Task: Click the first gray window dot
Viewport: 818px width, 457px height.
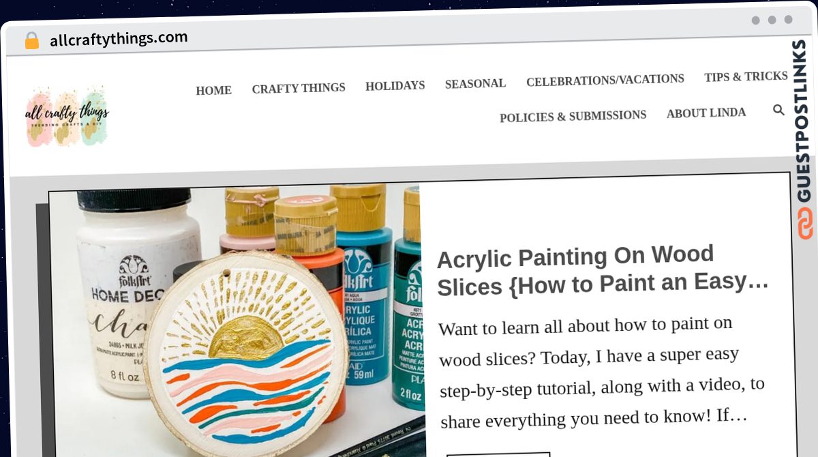Action: click(755, 20)
